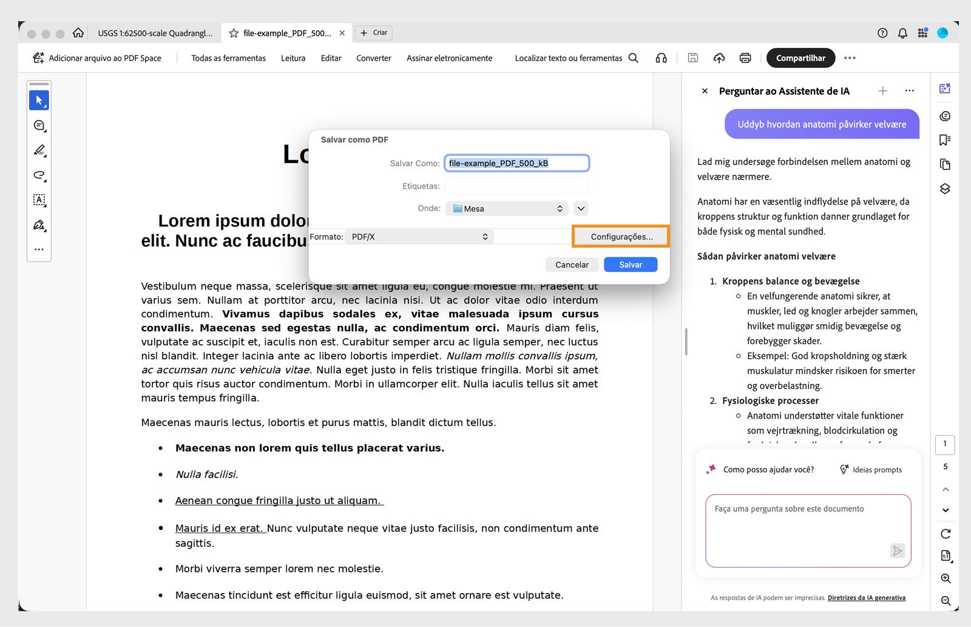Choose the signature pen tool
Image resolution: width=971 pixels, height=627 pixels.
pos(39,225)
